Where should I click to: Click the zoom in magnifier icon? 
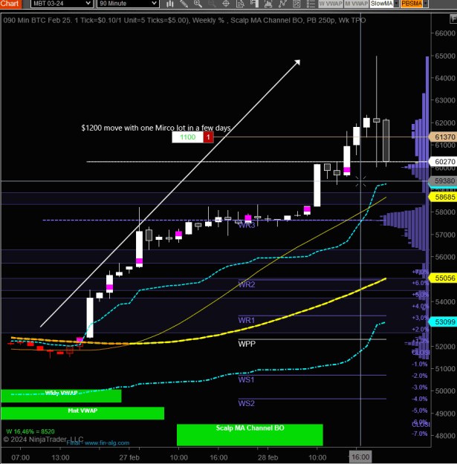[x=198, y=4]
